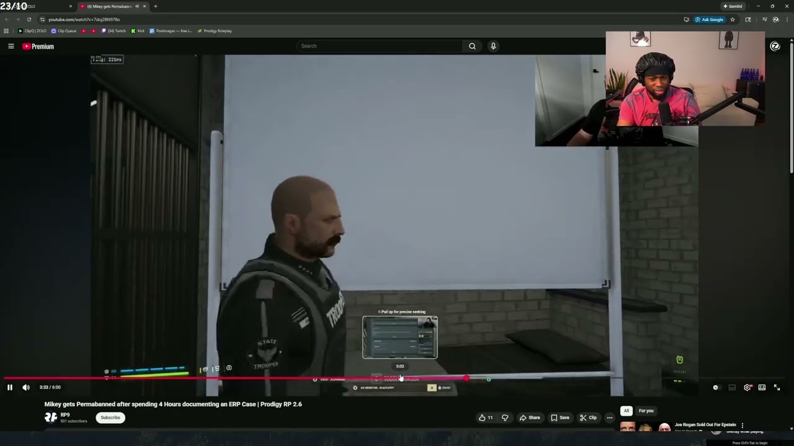Image resolution: width=794 pixels, height=446 pixels.
Task: Click the video title text
Action: tap(173, 404)
